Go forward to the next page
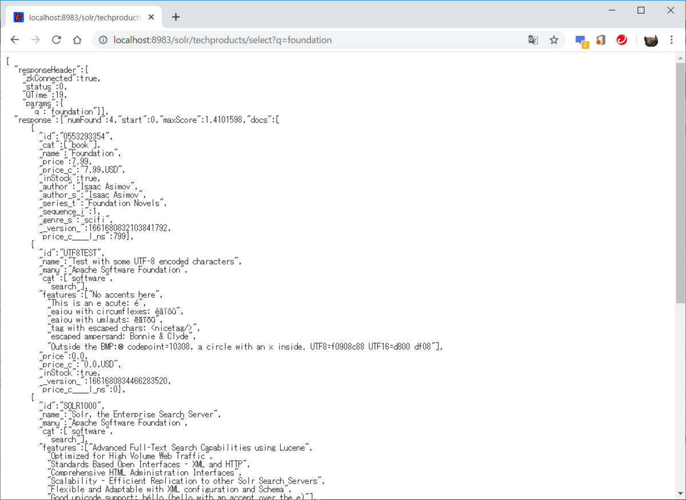Image resolution: width=686 pixels, height=500 pixels. pos(35,40)
